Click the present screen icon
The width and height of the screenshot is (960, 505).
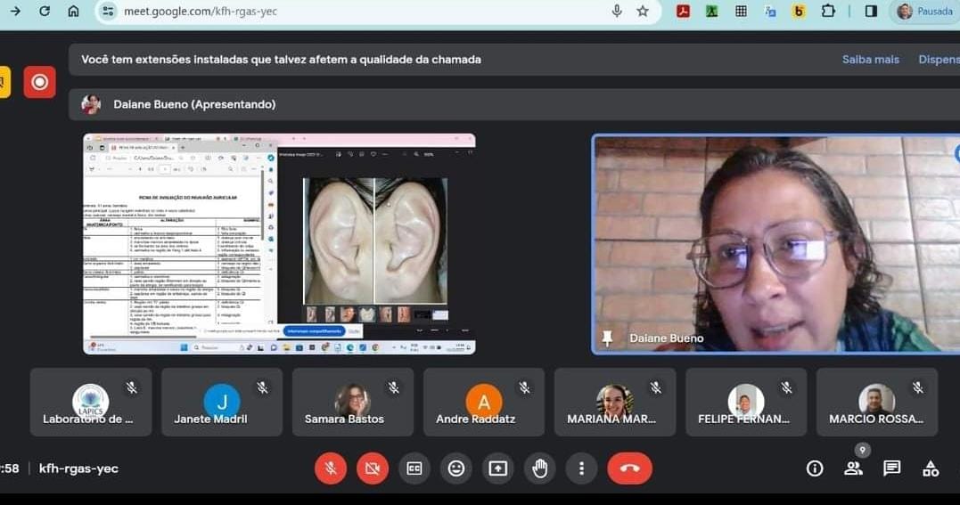tap(497, 468)
